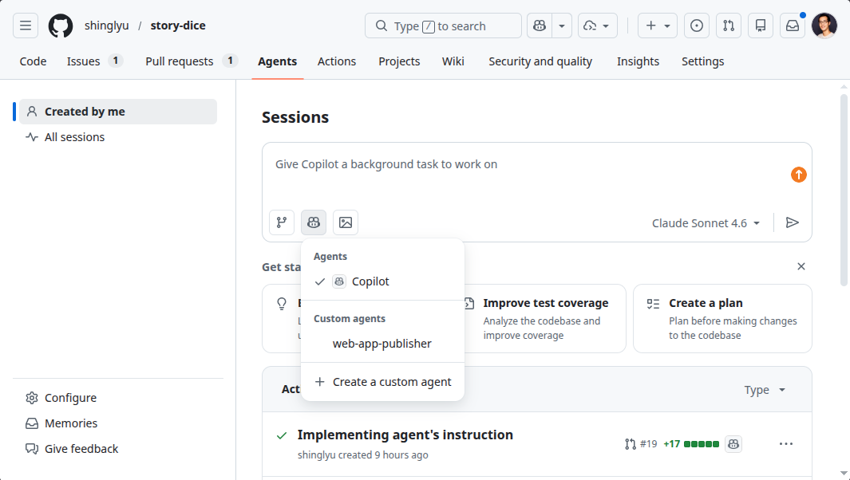Expand the Copilot header dropdown arrow
This screenshot has height=480, width=850.
click(562, 26)
